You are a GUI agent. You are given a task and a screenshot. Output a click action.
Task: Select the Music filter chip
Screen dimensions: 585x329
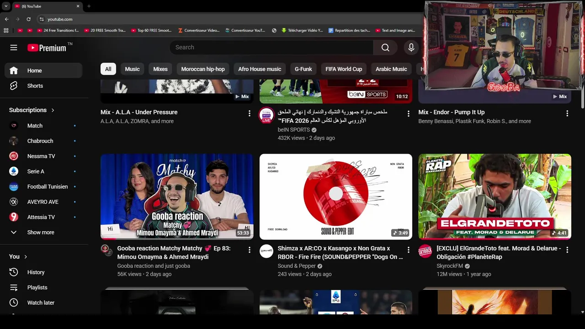(x=132, y=69)
